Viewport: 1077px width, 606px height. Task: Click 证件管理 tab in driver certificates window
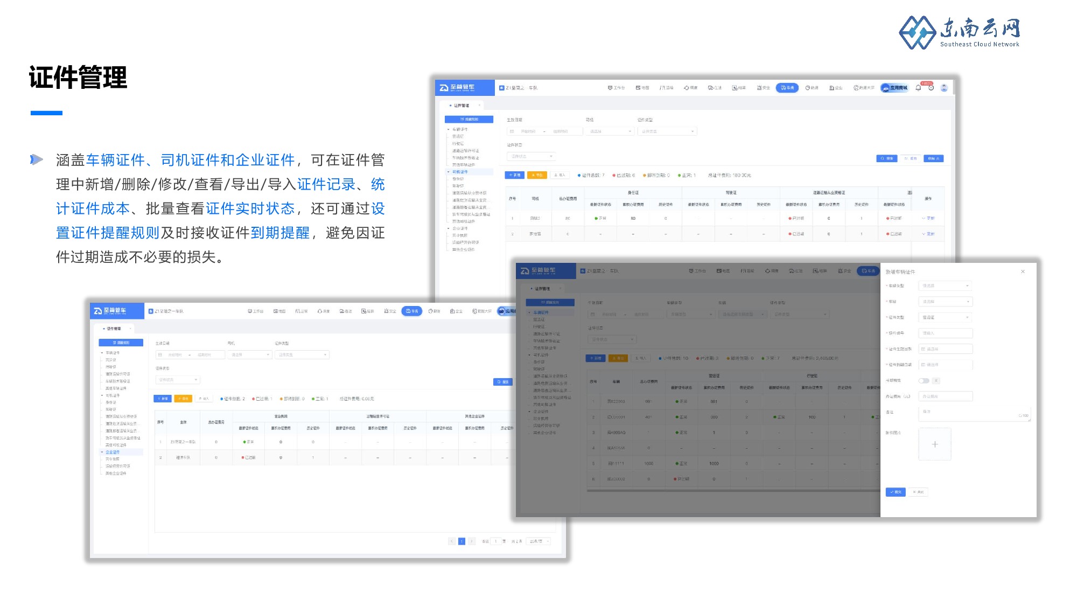tap(461, 106)
